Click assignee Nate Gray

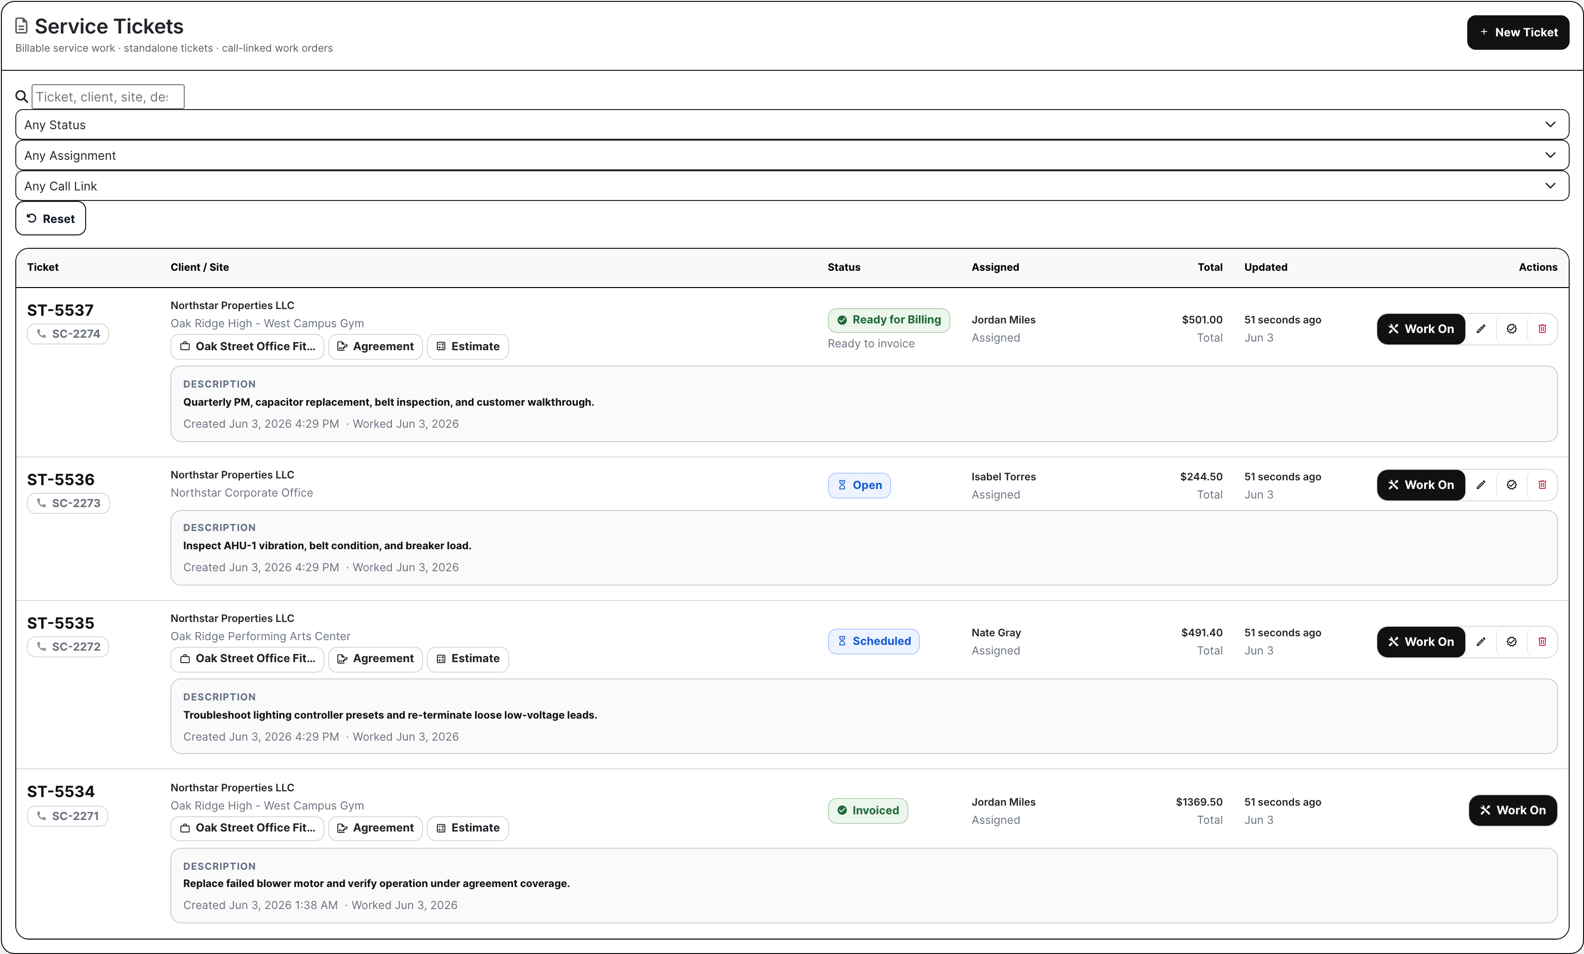pos(996,633)
